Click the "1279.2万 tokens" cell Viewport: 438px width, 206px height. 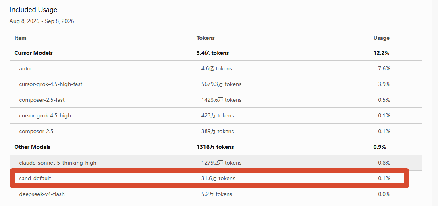[221, 163]
